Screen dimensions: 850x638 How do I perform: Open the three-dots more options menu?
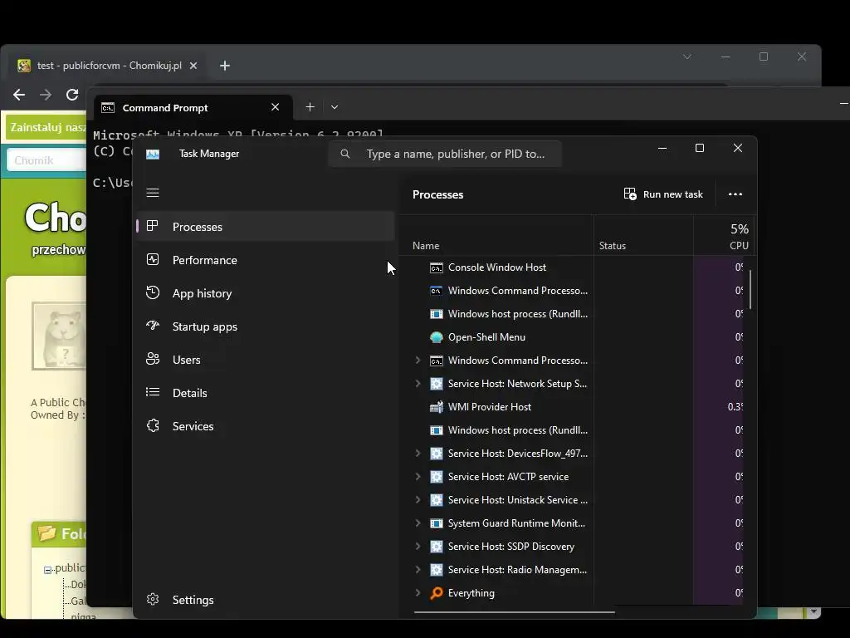click(735, 194)
